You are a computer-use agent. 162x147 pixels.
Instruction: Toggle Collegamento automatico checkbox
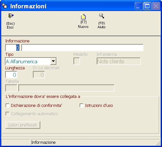coord(7,114)
